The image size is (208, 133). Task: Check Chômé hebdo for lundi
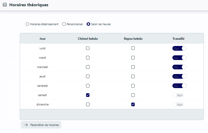coord(88,48)
